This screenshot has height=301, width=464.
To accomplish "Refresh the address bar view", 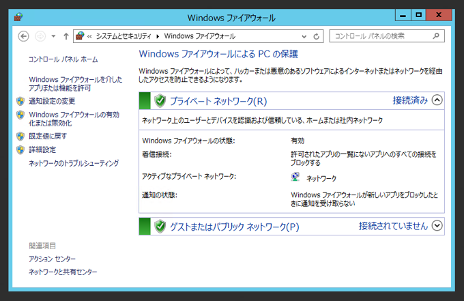I will (x=317, y=37).
